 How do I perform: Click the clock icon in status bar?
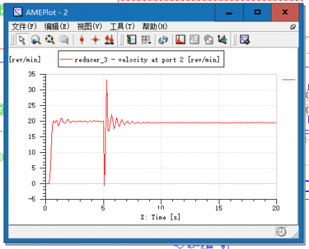tap(281, 232)
